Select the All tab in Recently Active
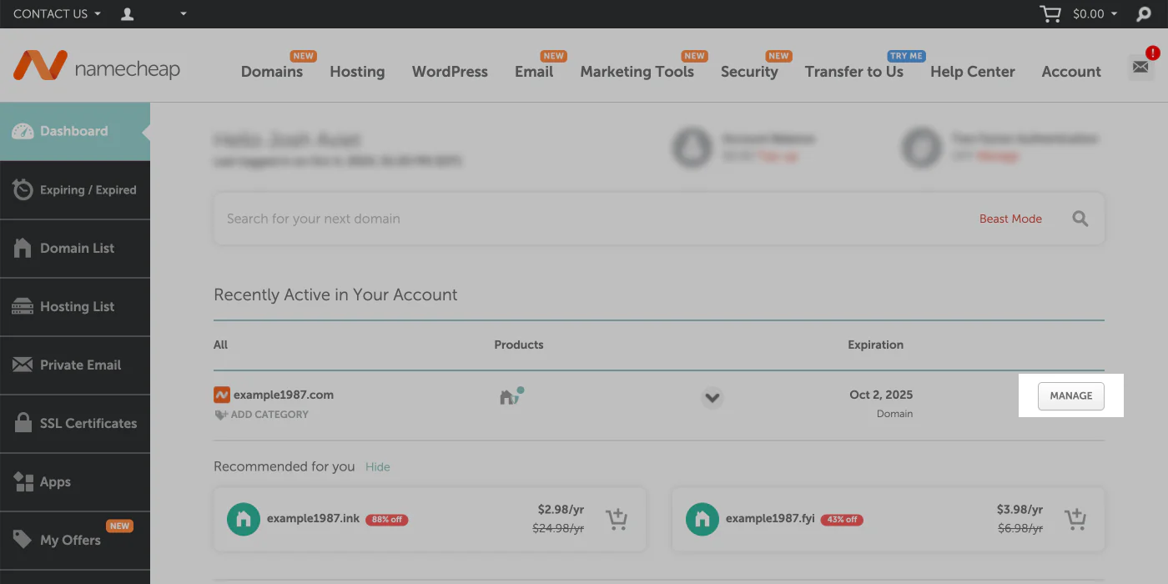This screenshot has height=584, width=1168. (x=220, y=345)
